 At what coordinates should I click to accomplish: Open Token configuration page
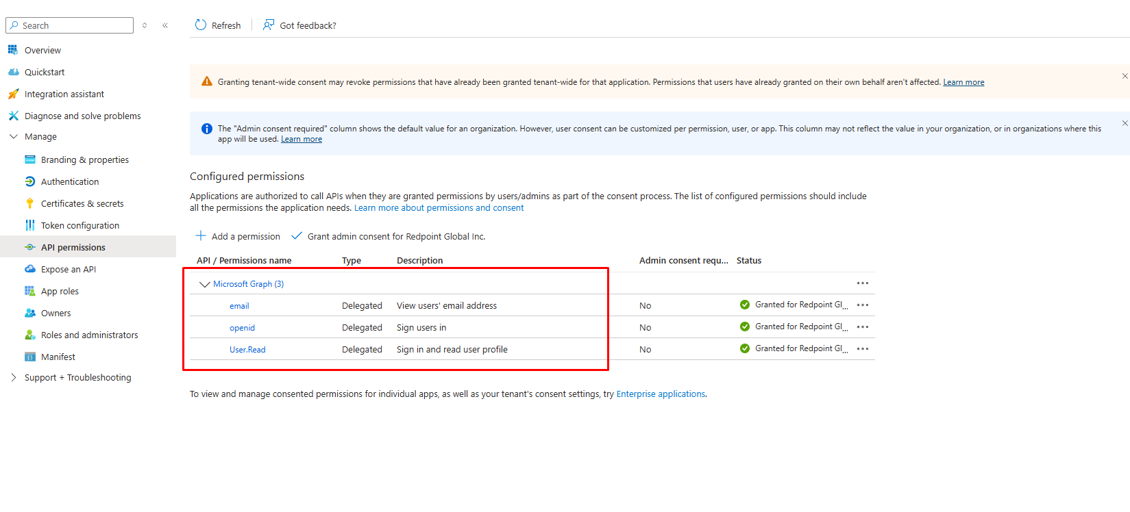click(x=79, y=225)
